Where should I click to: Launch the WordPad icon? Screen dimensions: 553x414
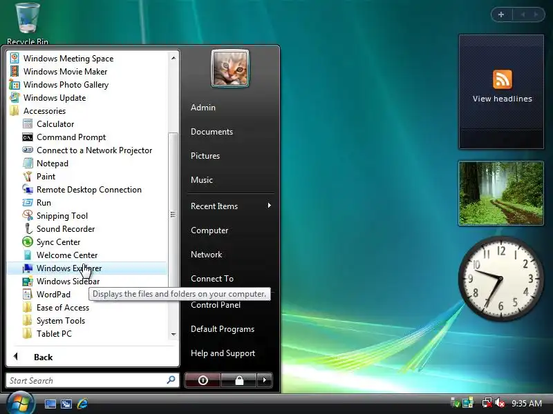(x=28, y=294)
